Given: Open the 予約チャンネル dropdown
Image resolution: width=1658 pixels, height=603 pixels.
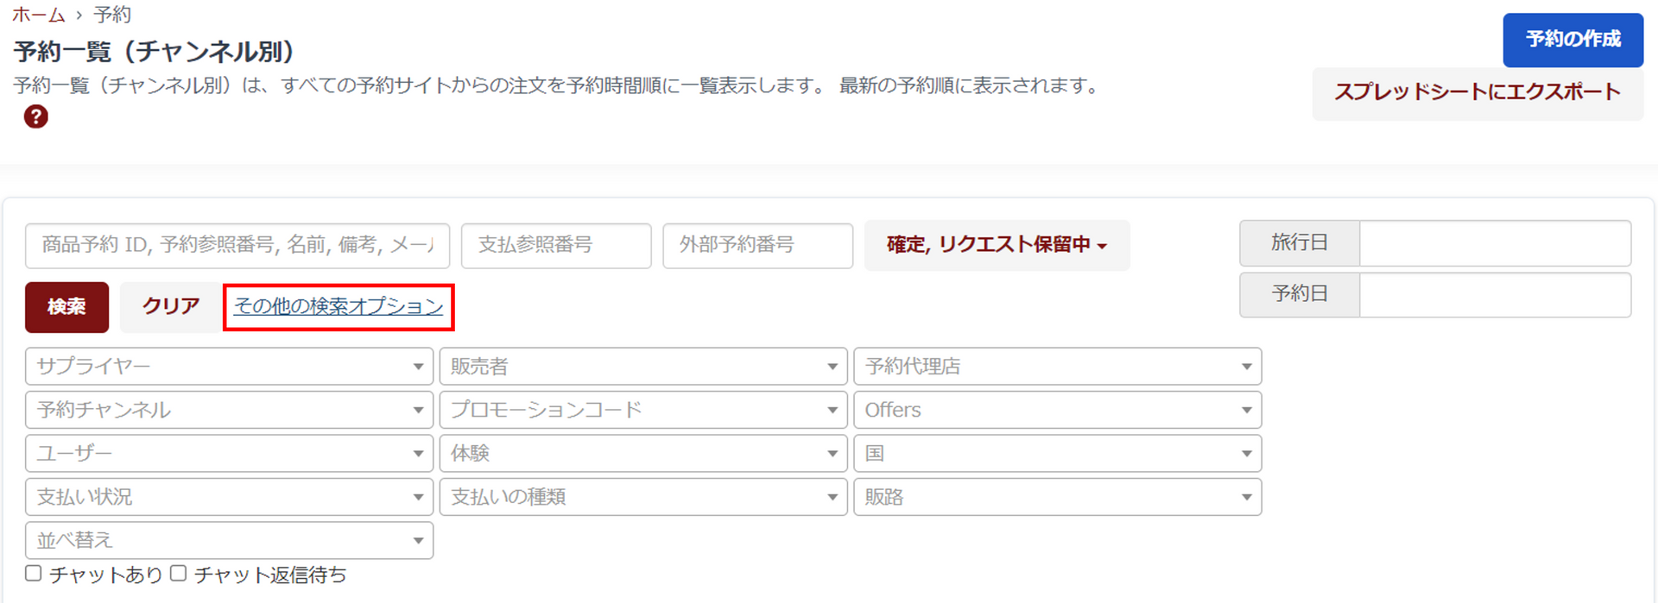Looking at the screenshot, I should pyautogui.click(x=229, y=410).
